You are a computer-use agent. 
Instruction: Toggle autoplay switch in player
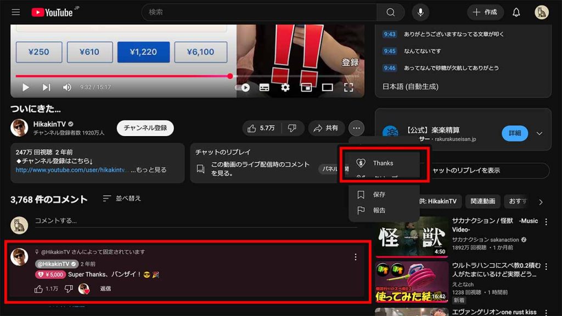(243, 87)
